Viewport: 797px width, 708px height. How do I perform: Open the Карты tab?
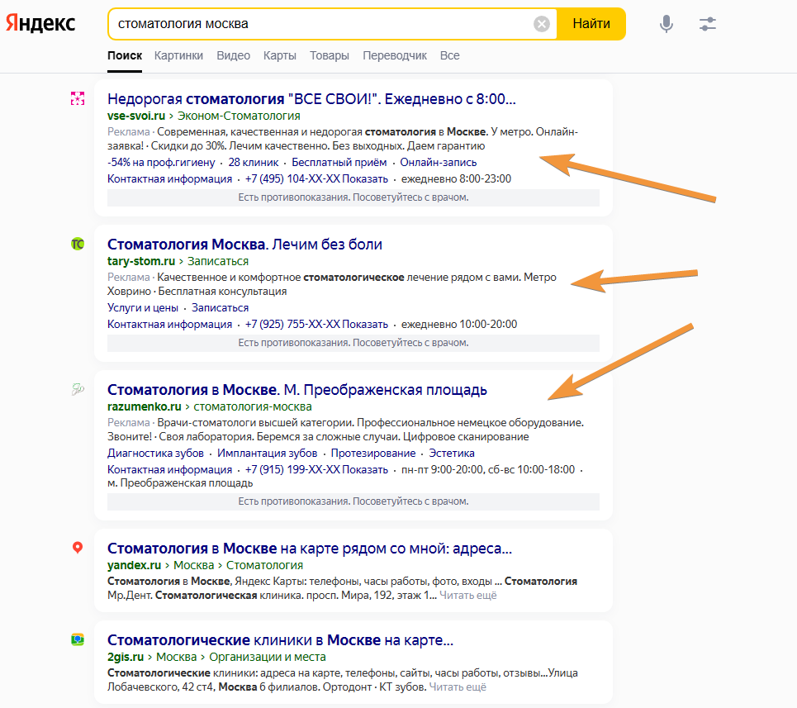pyautogui.click(x=279, y=55)
